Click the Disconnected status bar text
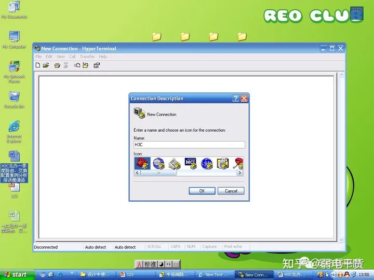 point(46,247)
